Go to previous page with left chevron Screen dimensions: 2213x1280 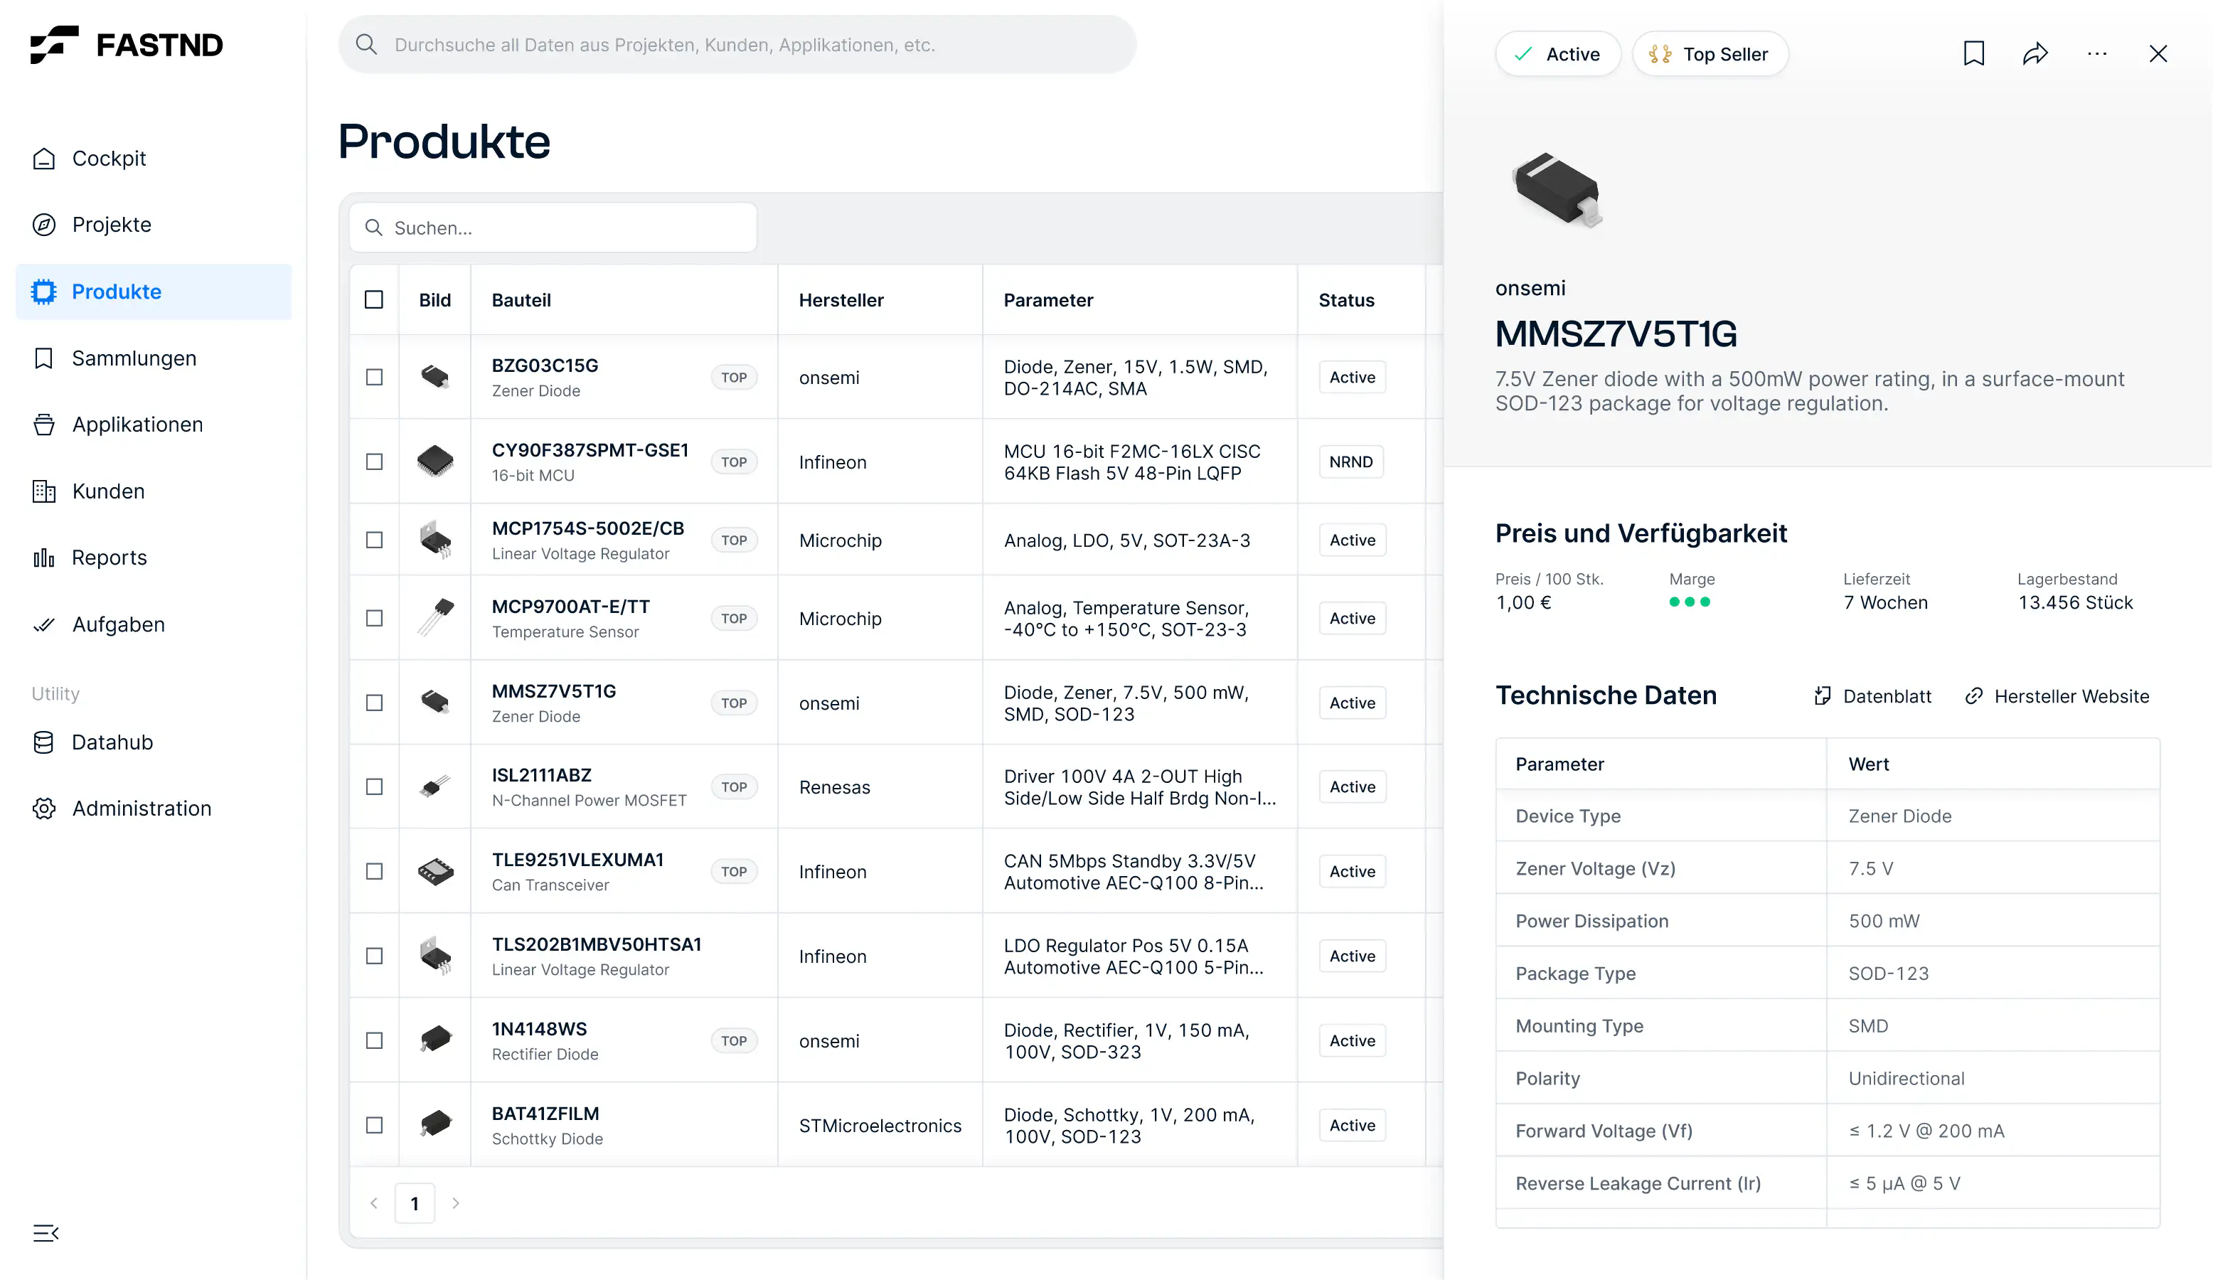[374, 1202]
